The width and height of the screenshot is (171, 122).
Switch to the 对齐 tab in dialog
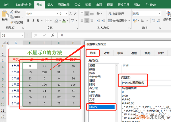(107, 53)
